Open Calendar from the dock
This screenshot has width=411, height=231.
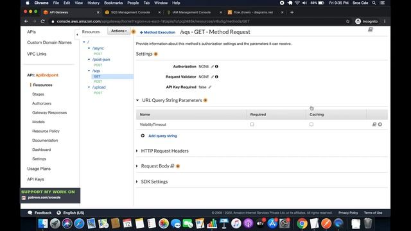pos(127,223)
